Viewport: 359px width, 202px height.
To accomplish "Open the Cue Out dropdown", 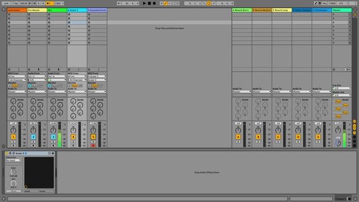I will pos(342,88).
